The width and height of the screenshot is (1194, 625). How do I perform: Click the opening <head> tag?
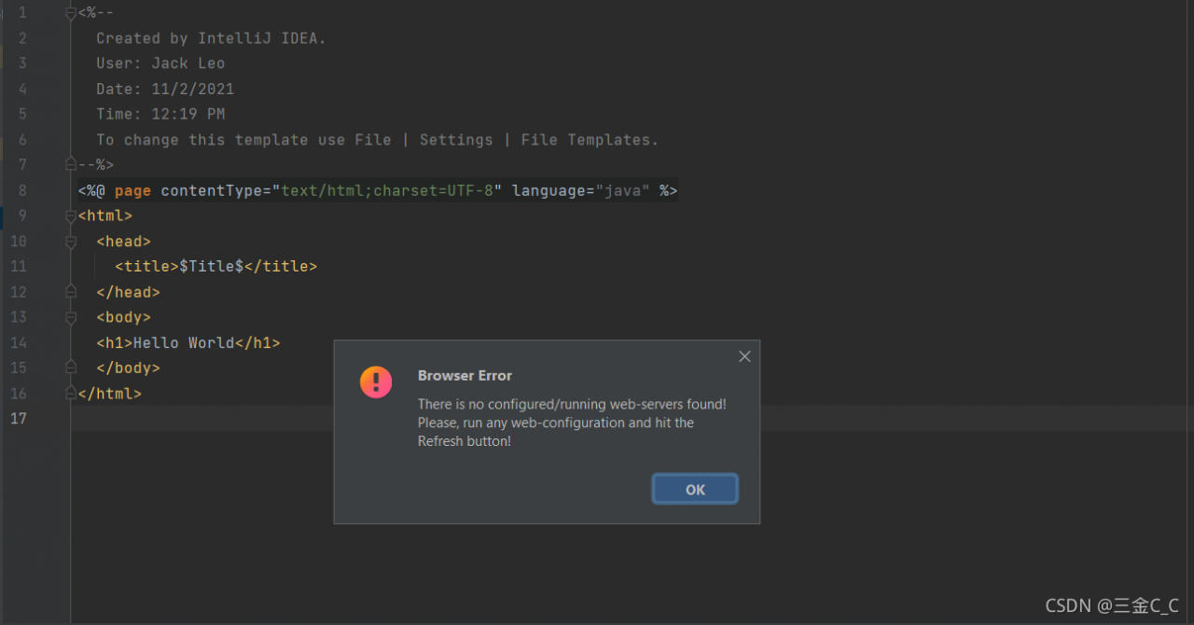(x=124, y=241)
